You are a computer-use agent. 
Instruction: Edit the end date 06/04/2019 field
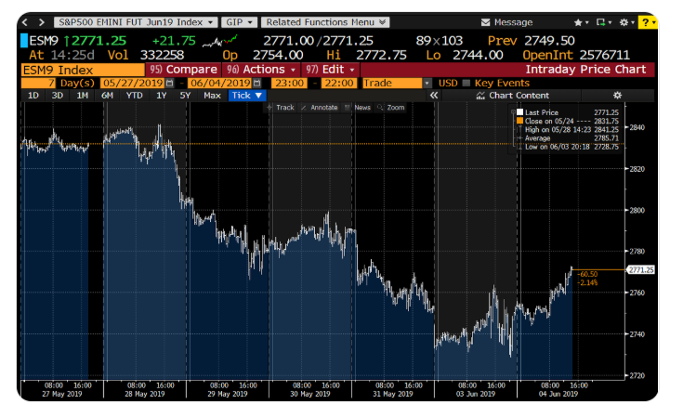pos(220,84)
